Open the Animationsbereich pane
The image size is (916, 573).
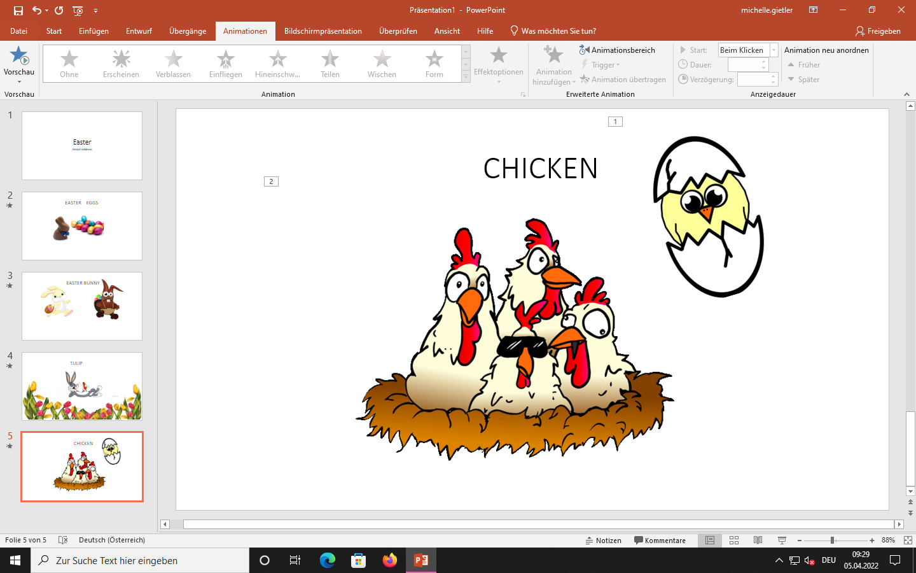pyautogui.click(x=617, y=50)
